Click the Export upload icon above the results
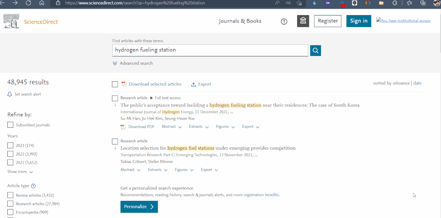Screen dimensions: 441x218 (193, 85)
